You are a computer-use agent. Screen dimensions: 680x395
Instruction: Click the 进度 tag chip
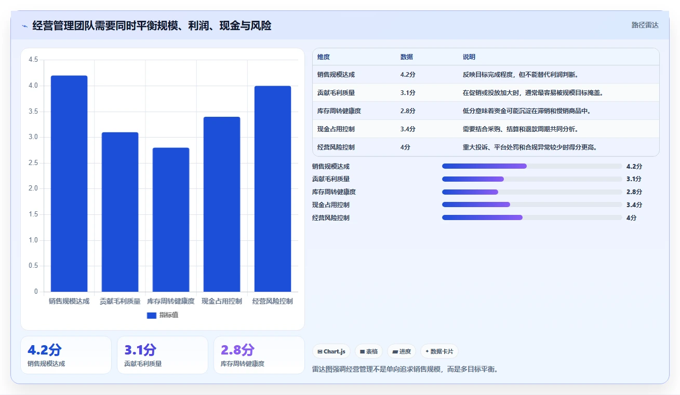coord(402,351)
